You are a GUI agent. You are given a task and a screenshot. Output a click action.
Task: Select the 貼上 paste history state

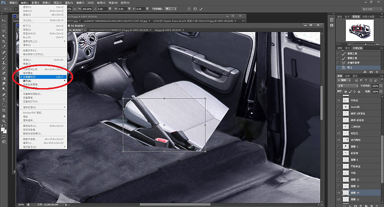tap(359, 67)
